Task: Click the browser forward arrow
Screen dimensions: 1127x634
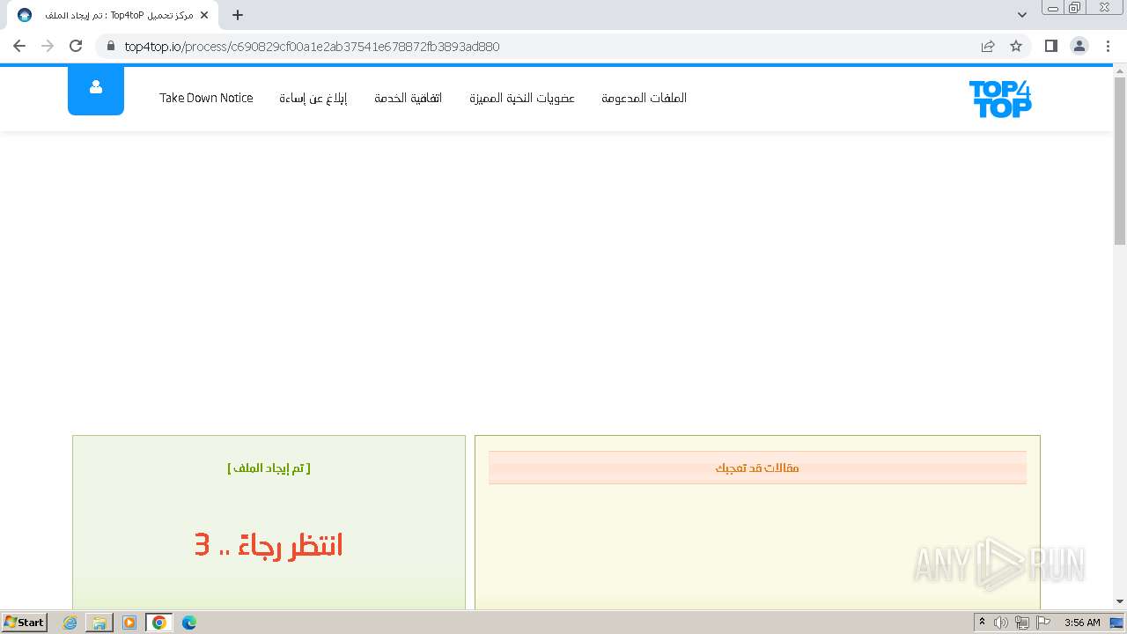Action: (48, 46)
